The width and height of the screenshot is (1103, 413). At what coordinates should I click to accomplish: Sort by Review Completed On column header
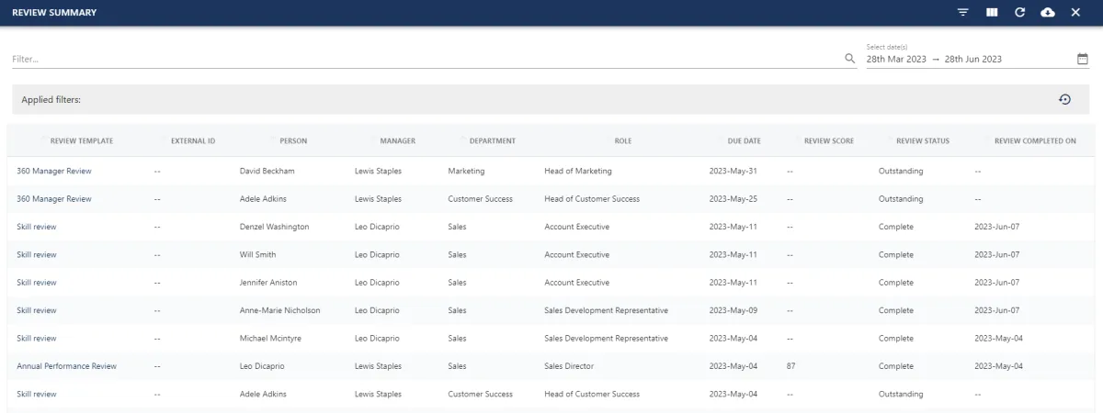click(x=1036, y=141)
